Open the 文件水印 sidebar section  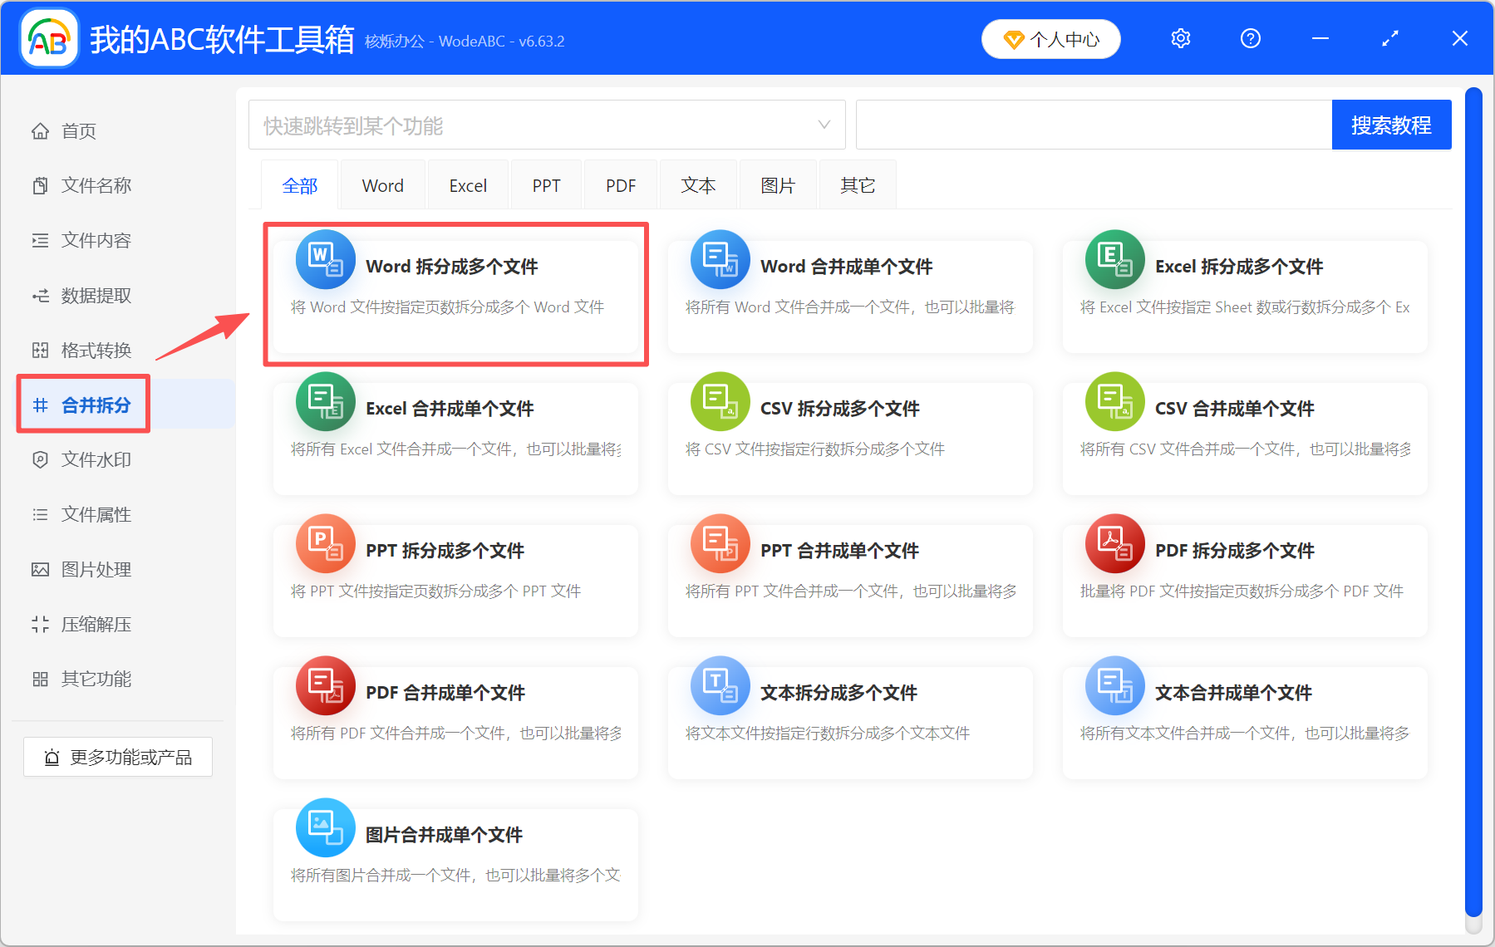[x=96, y=459]
